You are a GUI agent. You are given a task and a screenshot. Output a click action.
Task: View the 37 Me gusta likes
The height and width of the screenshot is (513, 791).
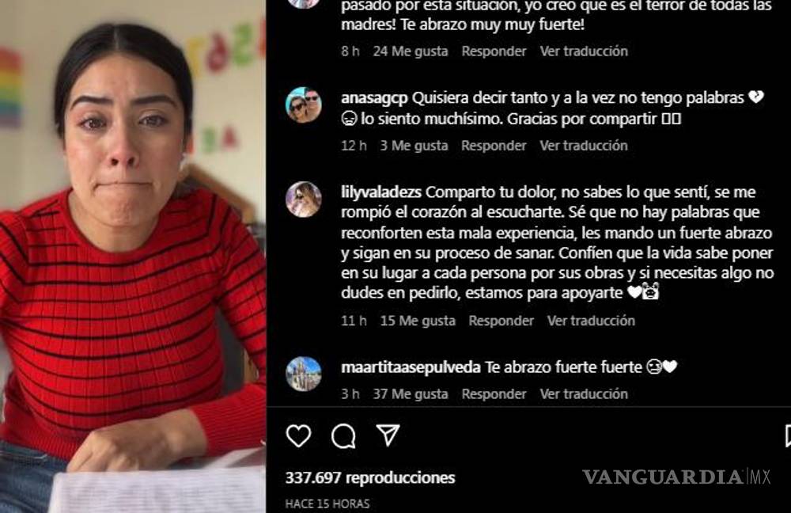tap(410, 393)
